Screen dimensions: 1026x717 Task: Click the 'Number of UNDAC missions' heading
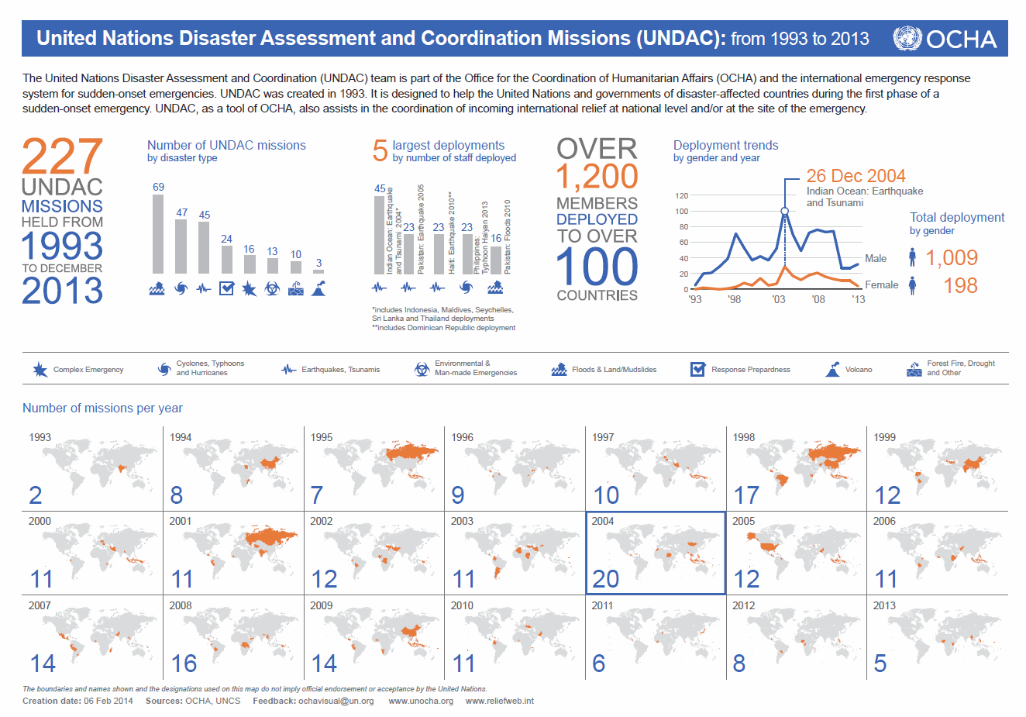226,145
